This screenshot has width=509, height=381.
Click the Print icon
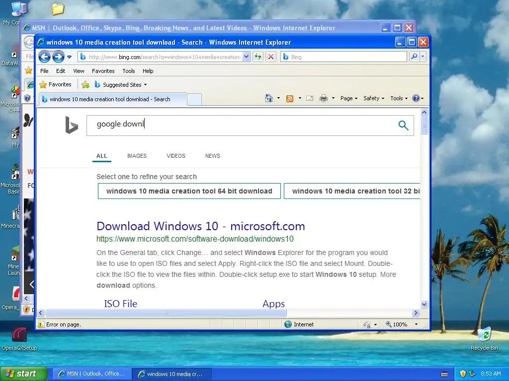click(x=323, y=98)
